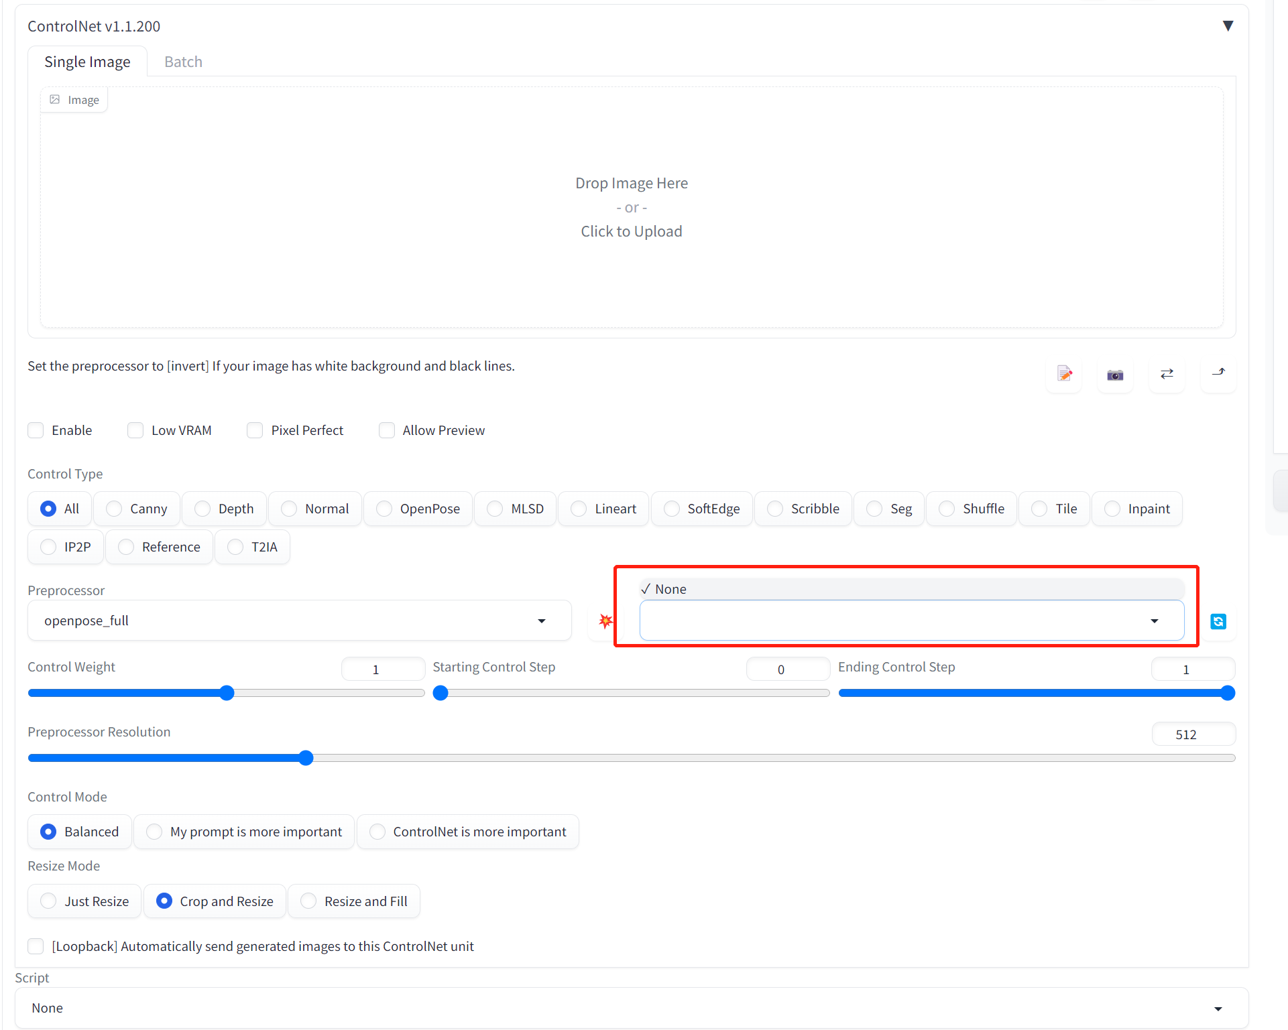Collapse the ControlNet panel with the triangle icon

point(1229,25)
